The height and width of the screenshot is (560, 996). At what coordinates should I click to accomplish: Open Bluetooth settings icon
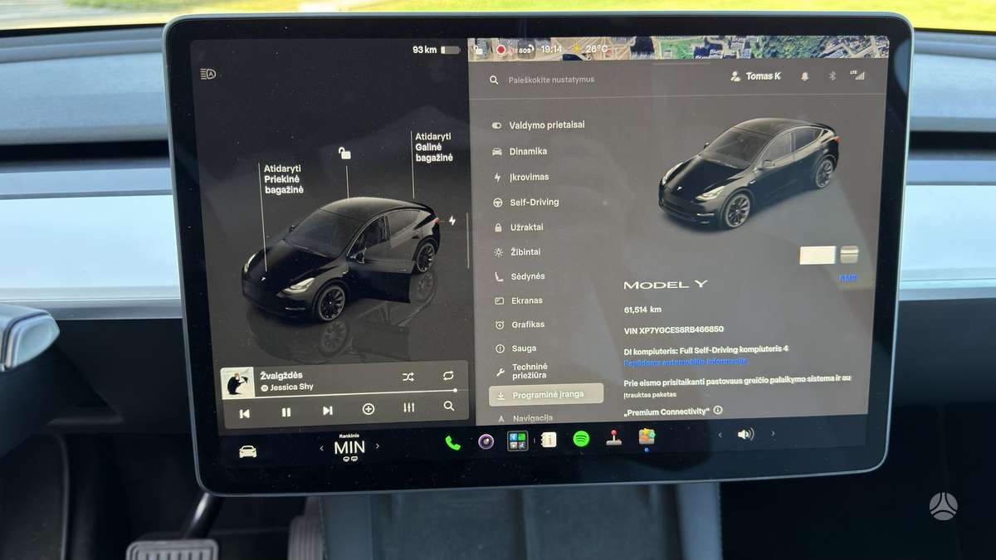pos(832,75)
